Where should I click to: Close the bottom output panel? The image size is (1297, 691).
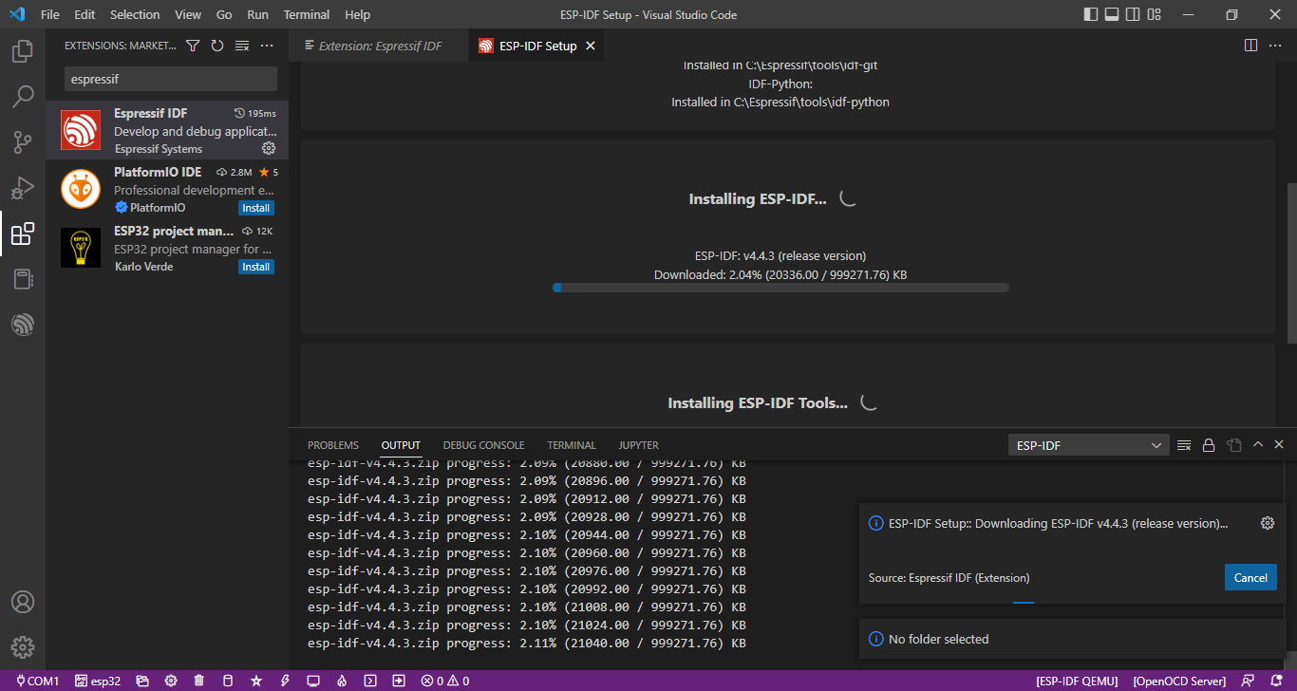[x=1279, y=445]
